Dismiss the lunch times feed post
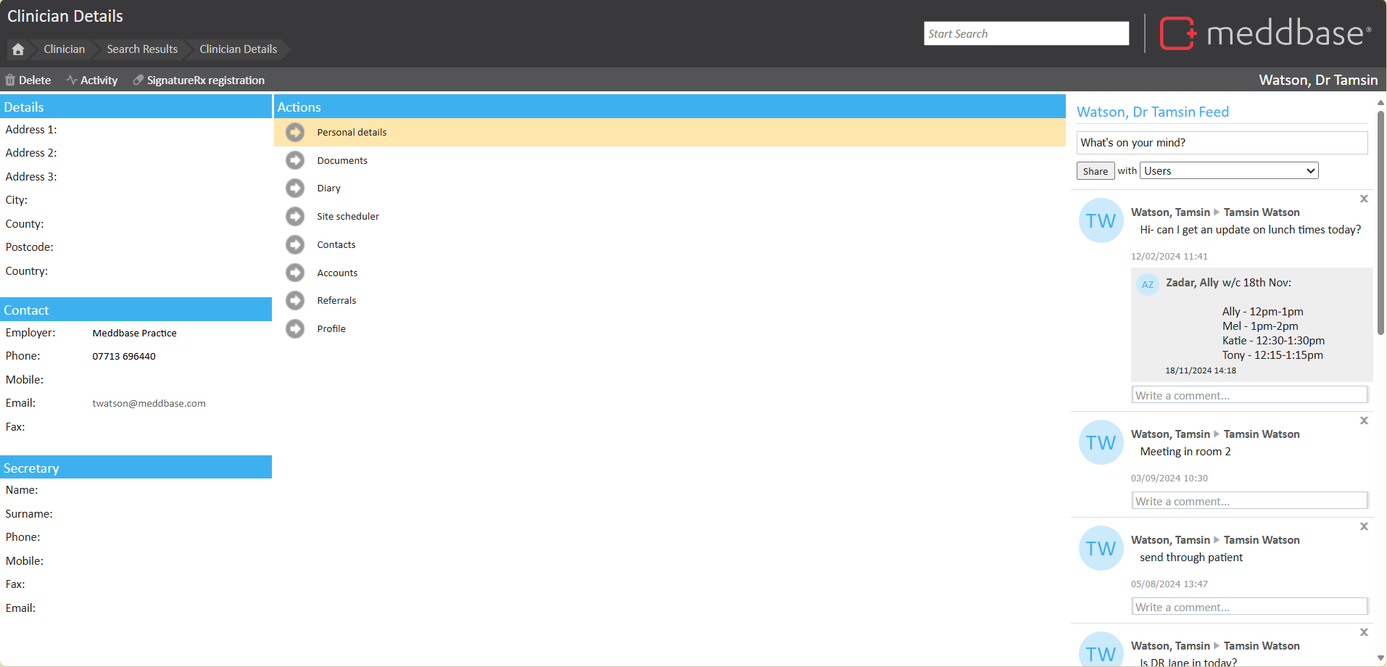The width and height of the screenshot is (1387, 667). pos(1364,199)
